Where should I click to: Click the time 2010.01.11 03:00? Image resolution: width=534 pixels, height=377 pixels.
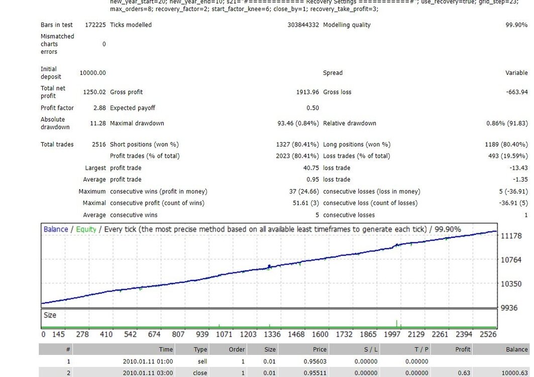point(148,373)
